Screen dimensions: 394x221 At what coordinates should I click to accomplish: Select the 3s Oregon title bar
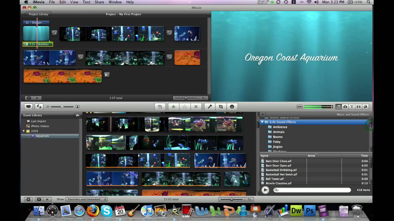click(x=36, y=22)
